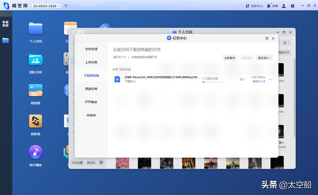Open the 个人空间 desktop app icon
Image resolution: width=318 pixels, height=195 pixels.
(x=36, y=28)
